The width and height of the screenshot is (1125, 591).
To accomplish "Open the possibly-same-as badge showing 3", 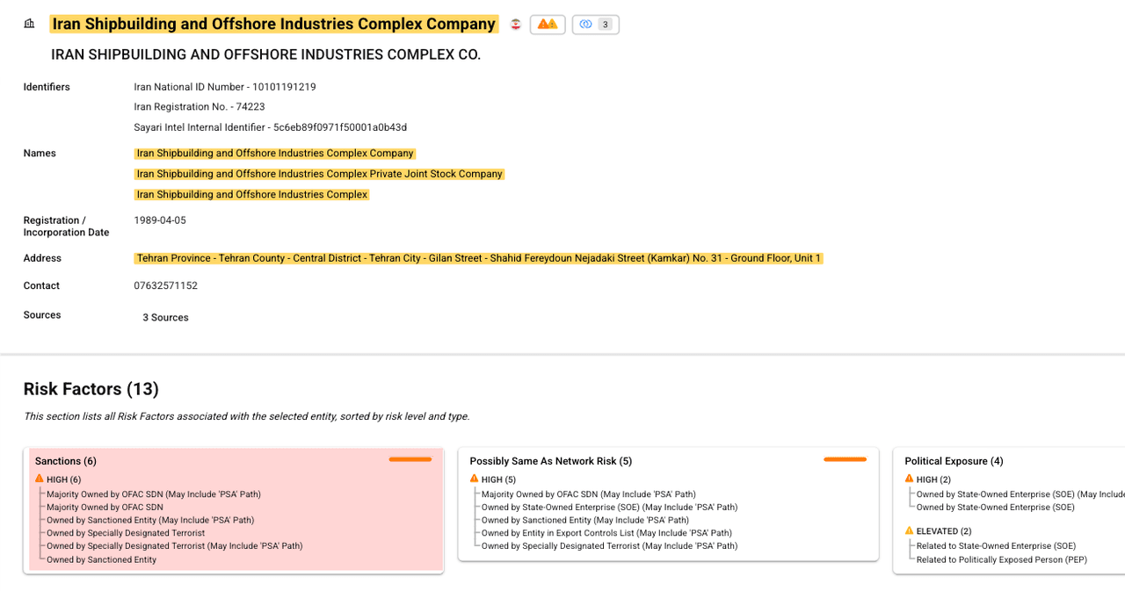I will tap(595, 25).
